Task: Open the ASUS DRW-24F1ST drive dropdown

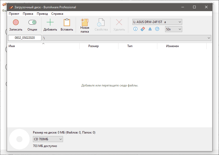Action: pos(157,22)
